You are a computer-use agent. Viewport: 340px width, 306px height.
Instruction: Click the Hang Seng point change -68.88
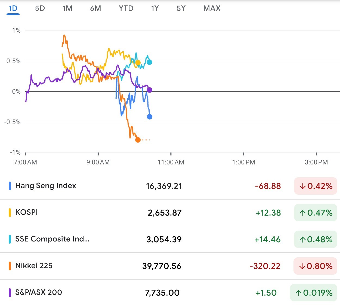click(268, 186)
